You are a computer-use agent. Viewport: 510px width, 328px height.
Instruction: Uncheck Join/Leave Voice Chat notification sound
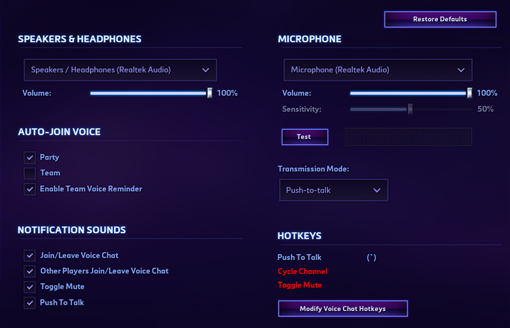point(29,255)
